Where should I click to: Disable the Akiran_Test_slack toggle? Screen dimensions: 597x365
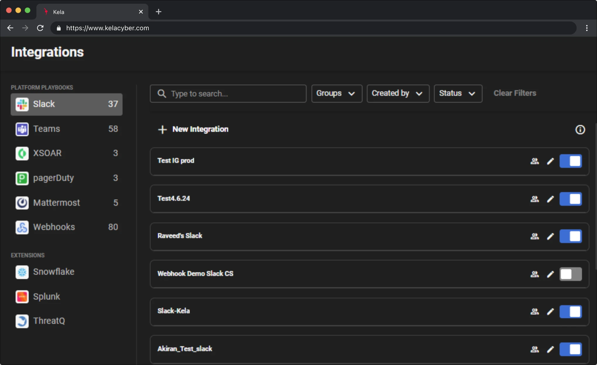pos(571,349)
